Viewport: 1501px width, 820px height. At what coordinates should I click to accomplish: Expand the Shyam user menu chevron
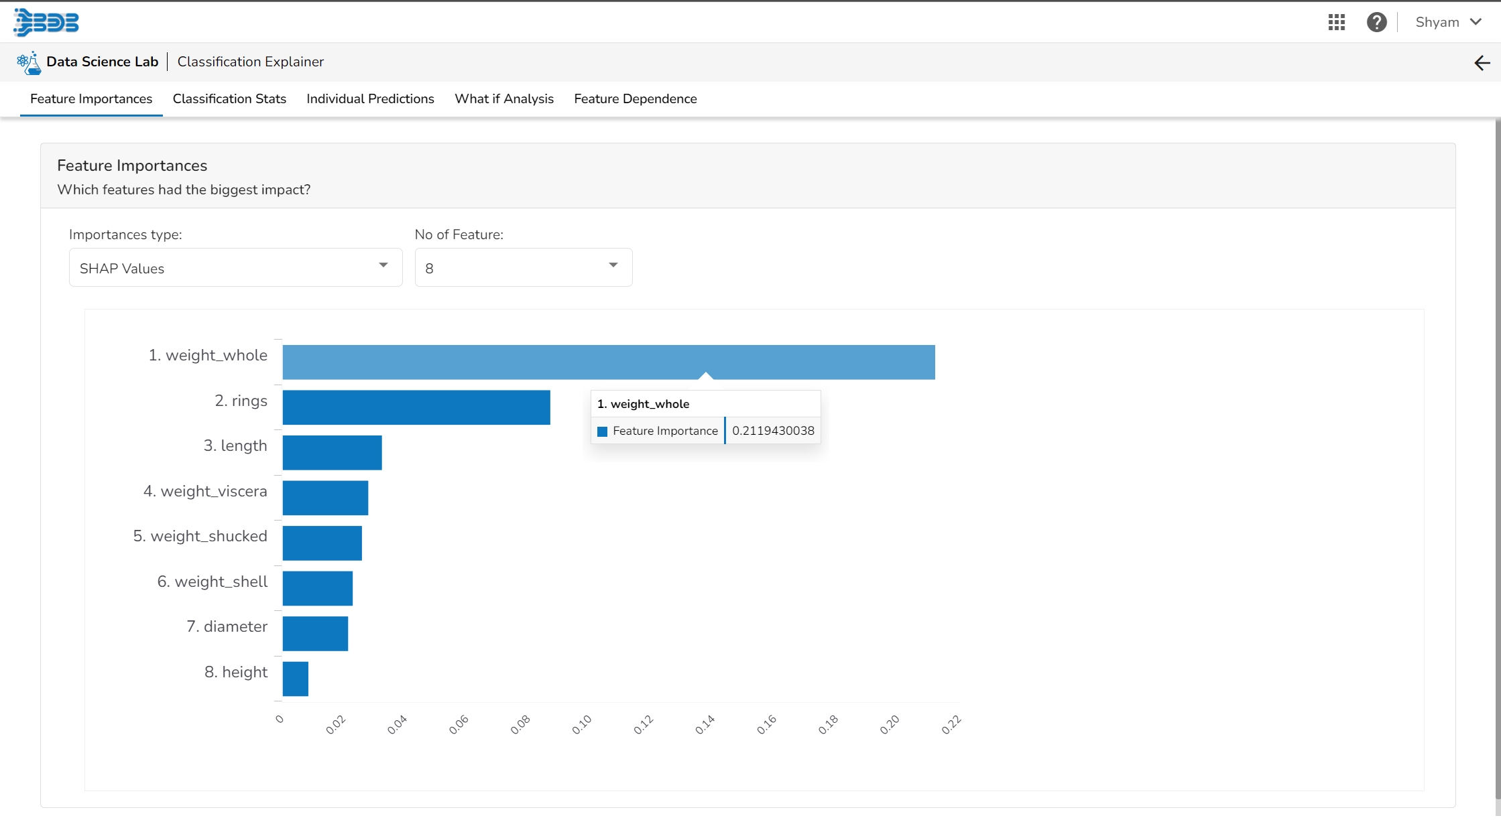tap(1476, 22)
